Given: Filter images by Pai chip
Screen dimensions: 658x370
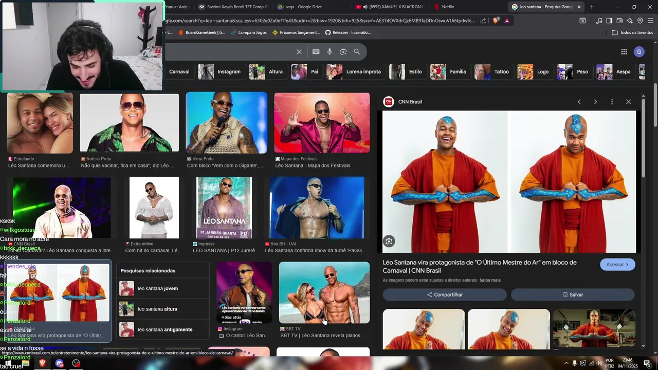Looking at the screenshot, I should click(305, 71).
